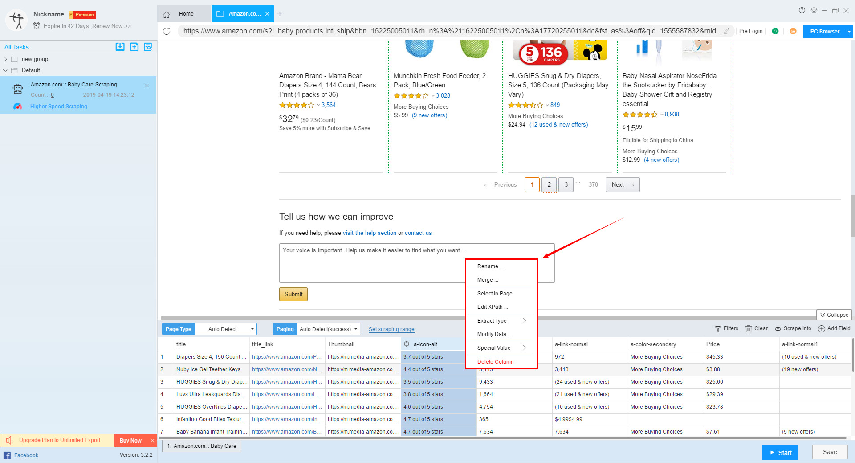
Task: Click the Home icon tab
Action: (x=167, y=14)
